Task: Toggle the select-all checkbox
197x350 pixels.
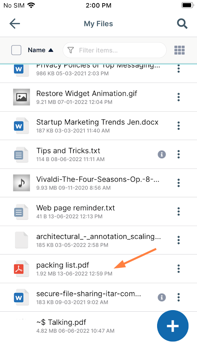Action: coord(16,50)
